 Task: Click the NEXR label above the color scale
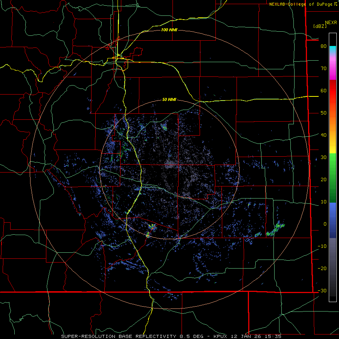(x=331, y=23)
